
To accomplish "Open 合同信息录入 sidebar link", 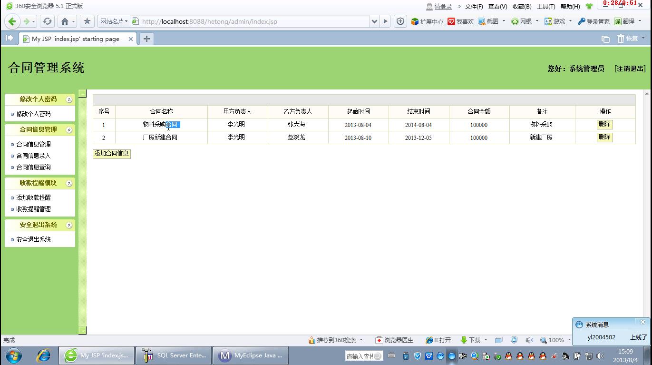I will 33,156.
